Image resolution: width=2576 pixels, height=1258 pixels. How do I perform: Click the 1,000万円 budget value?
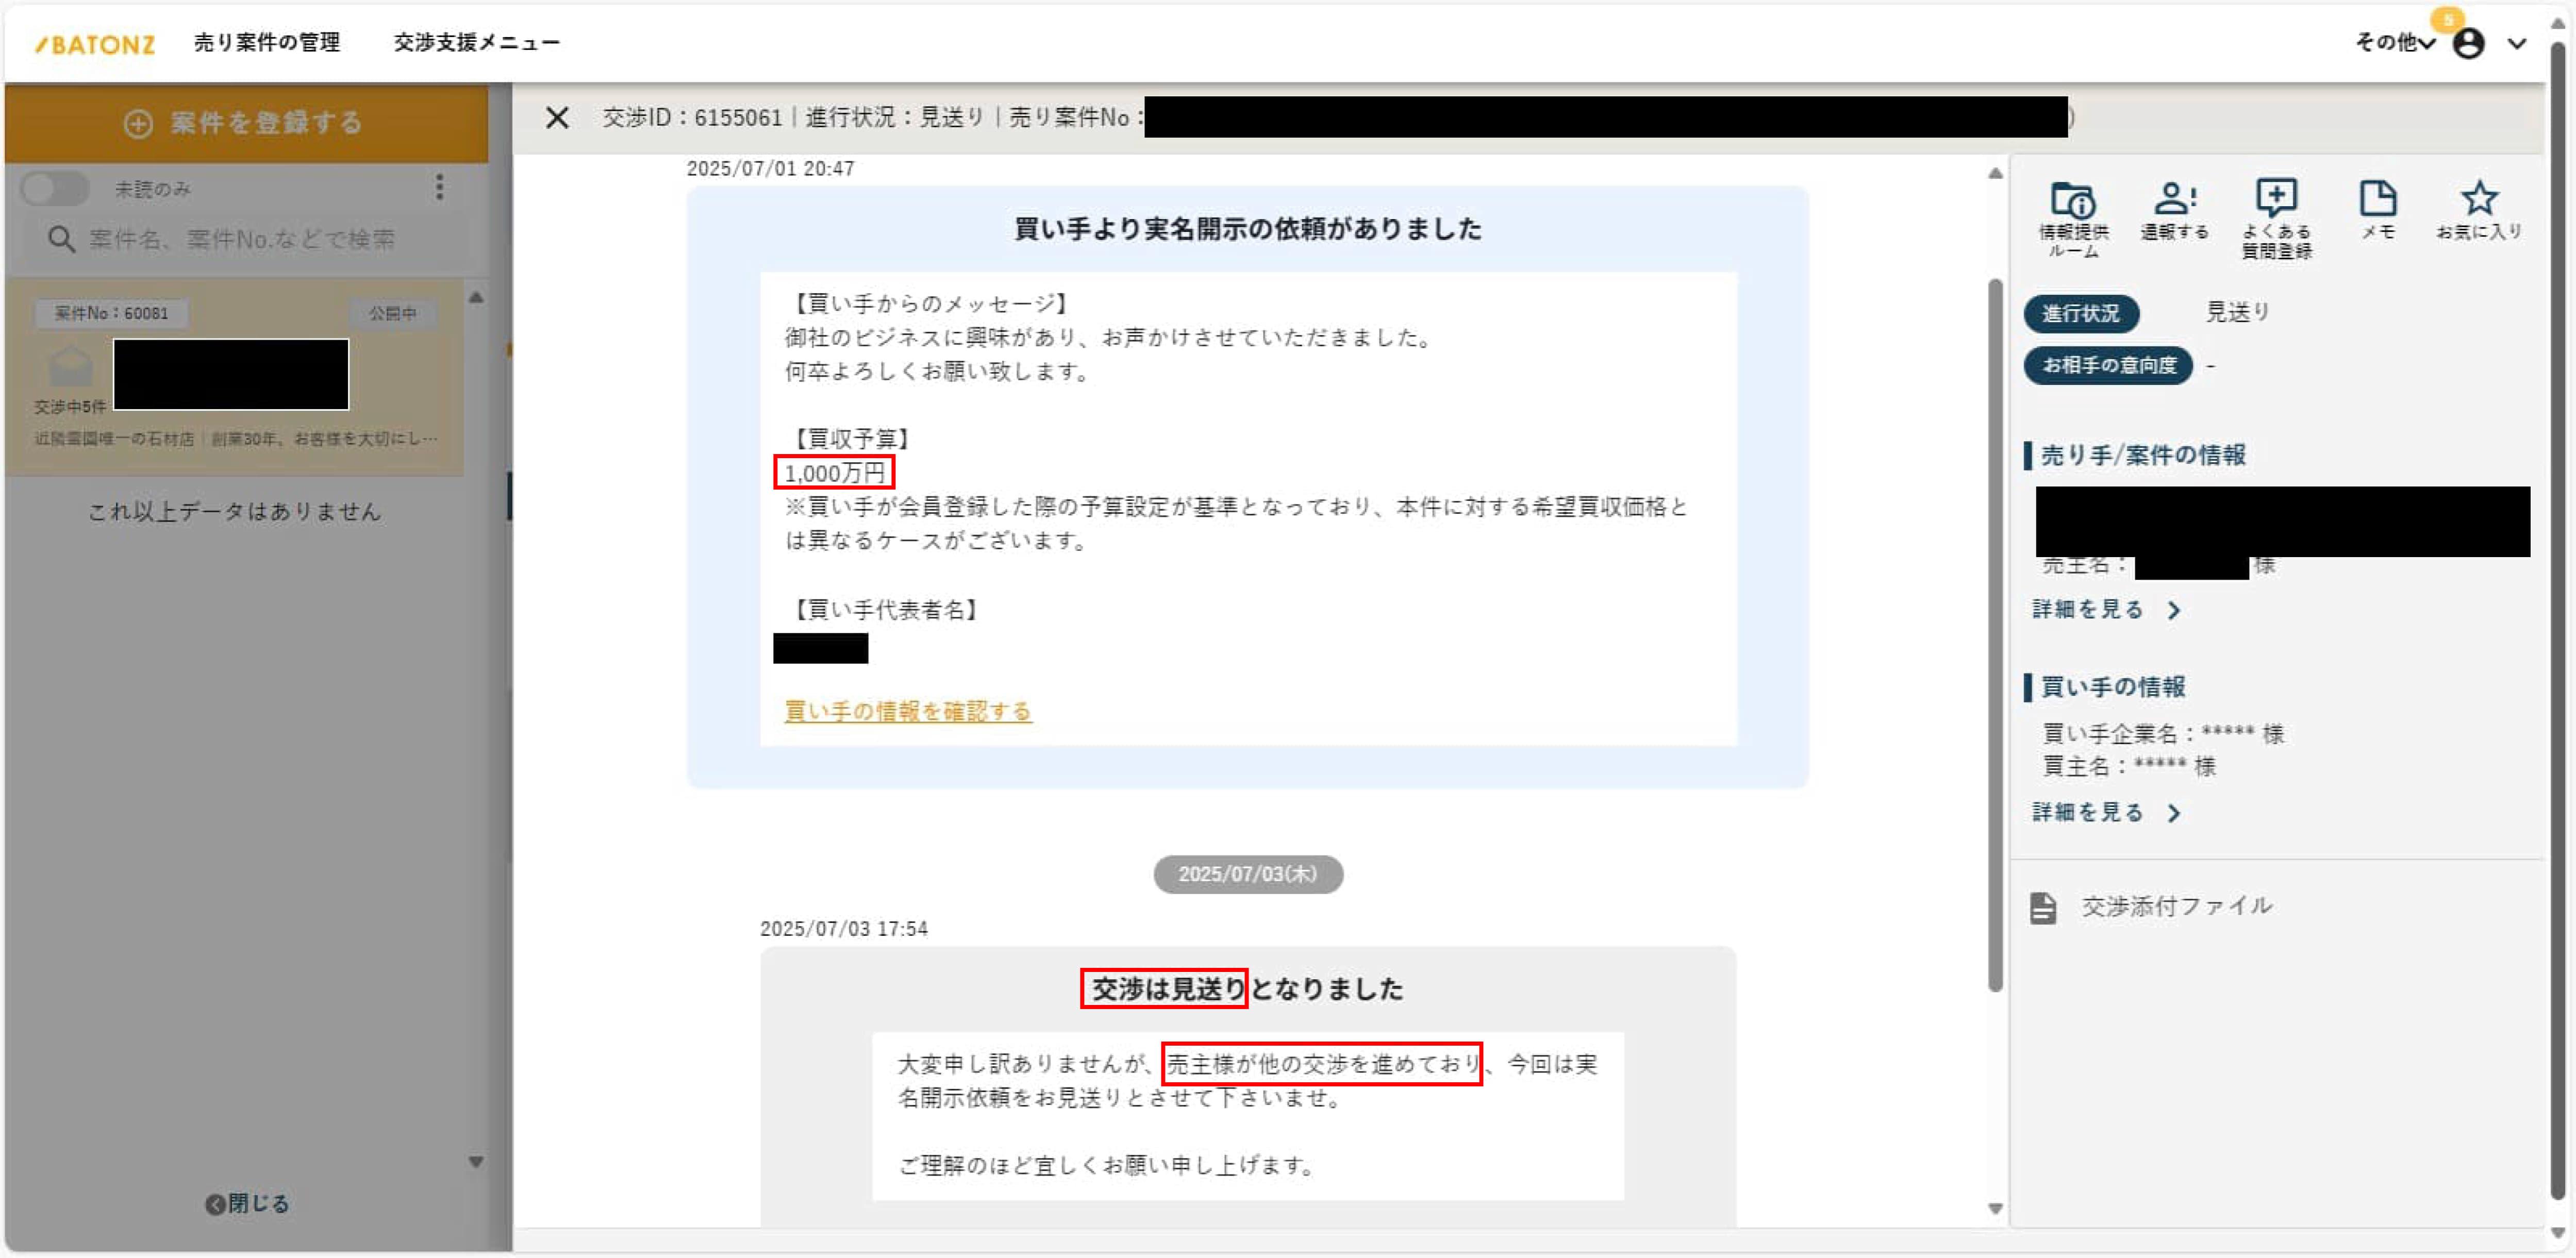834,473
